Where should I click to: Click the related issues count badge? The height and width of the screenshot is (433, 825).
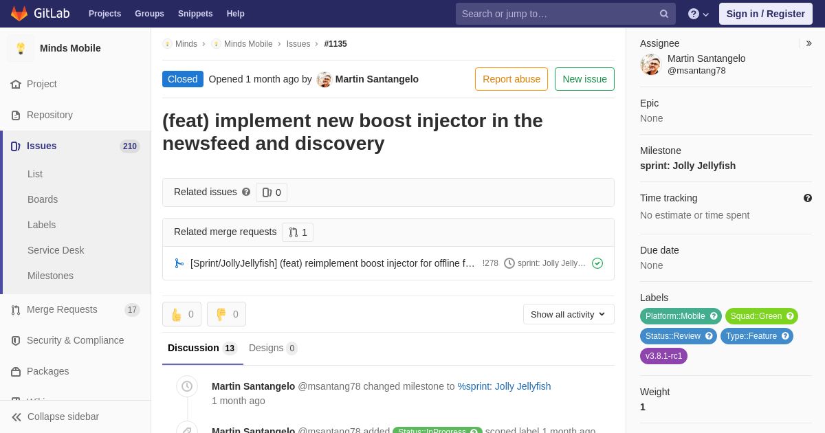click(272, 192)
